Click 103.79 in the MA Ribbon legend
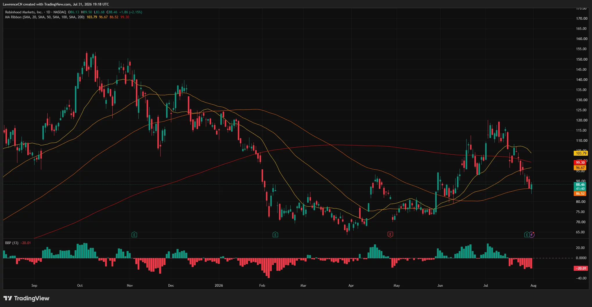The width and height of the screenshot is (592, 307). (92, 17)
